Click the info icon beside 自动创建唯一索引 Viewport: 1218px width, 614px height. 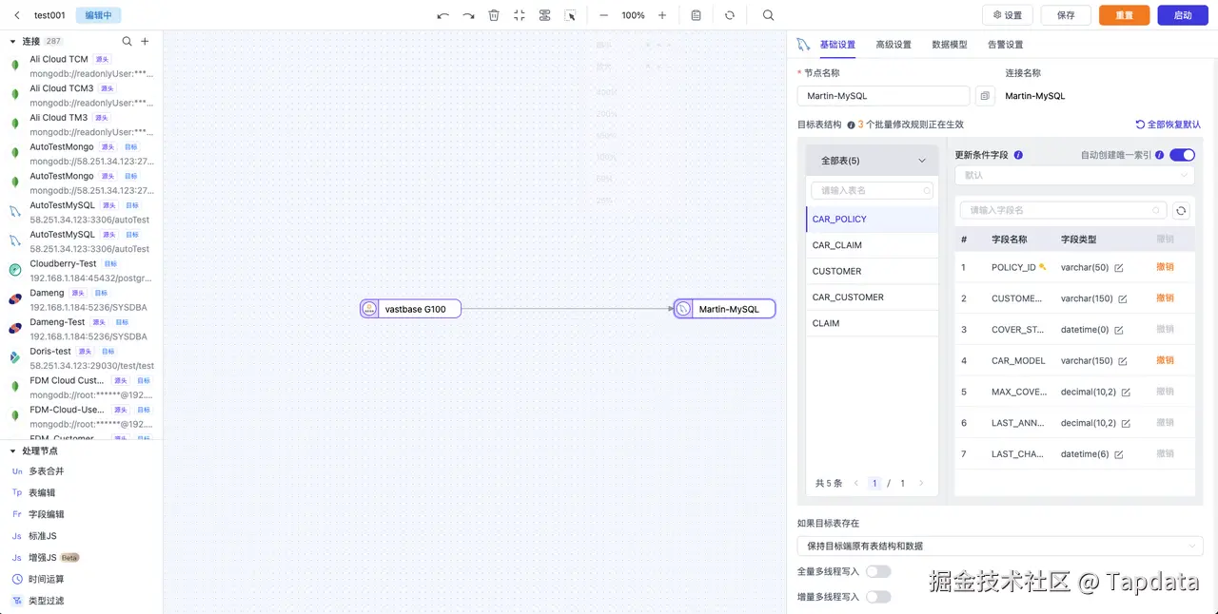pyautogui.click(x=1159, y=155)
